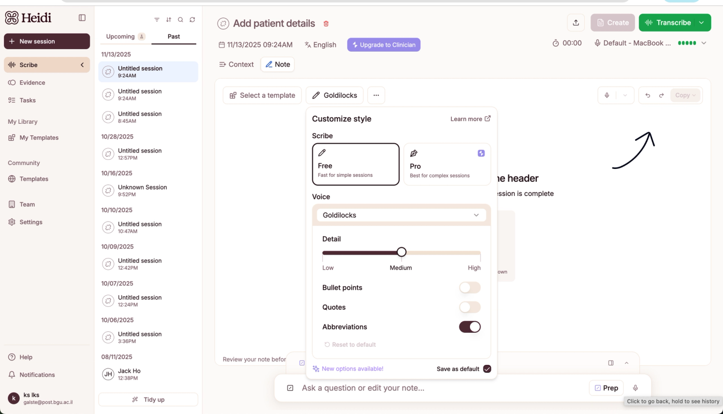Switch to the Past tab

pyautogui.click(x=174, y=37)
